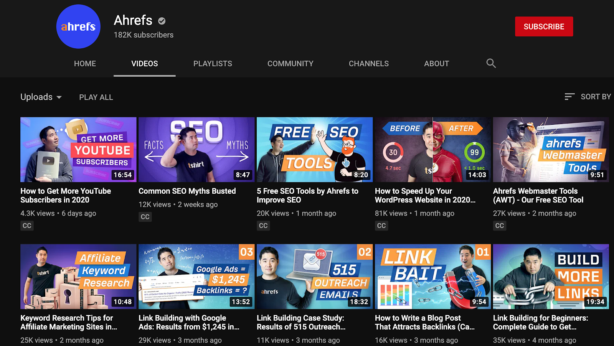Click the Play All button
614x346 pixels.
[96, 97]
